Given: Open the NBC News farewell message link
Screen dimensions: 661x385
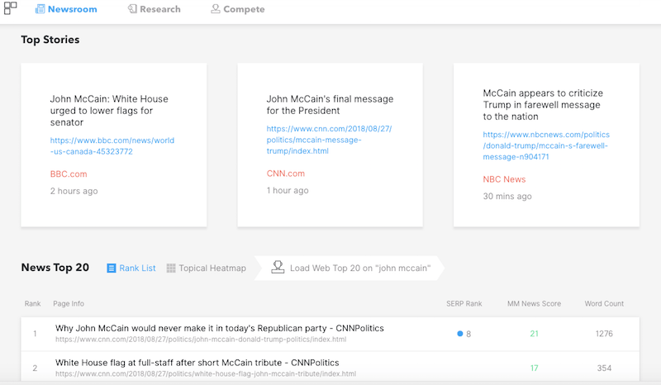Looking at the screenshot, I should [x=546, y=145].
